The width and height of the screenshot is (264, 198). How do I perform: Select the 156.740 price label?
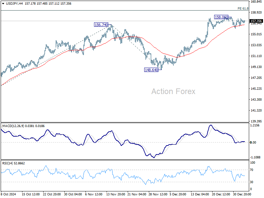pos(101,25)
